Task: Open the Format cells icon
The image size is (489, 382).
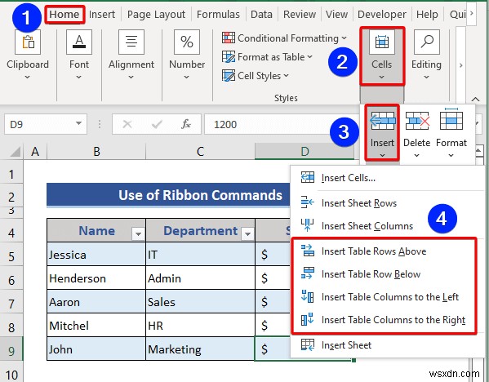Action: [451, 119]
